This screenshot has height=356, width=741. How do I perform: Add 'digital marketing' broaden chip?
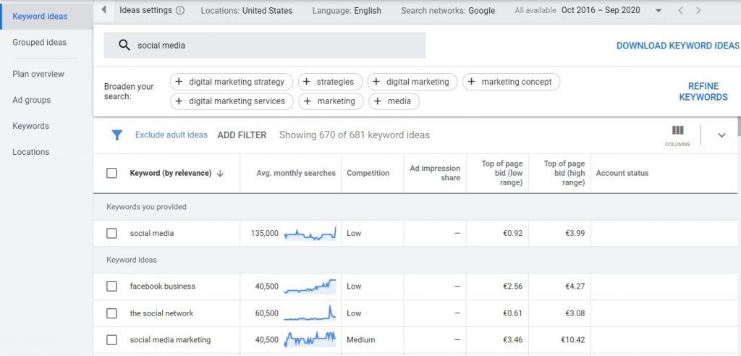[412, 82]
